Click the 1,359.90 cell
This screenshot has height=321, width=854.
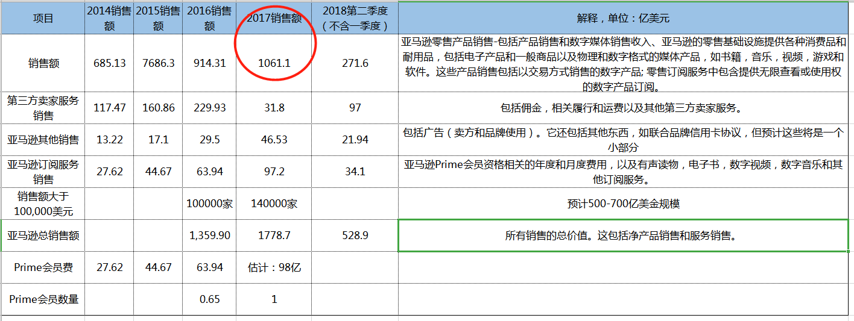click(209, 235)
